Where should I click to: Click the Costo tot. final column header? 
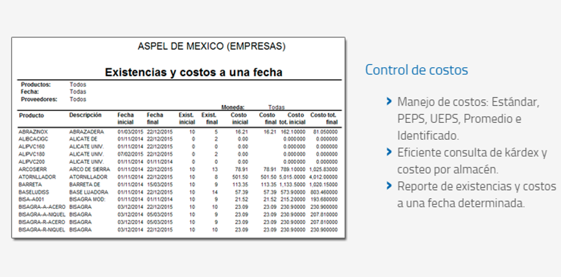324,119
